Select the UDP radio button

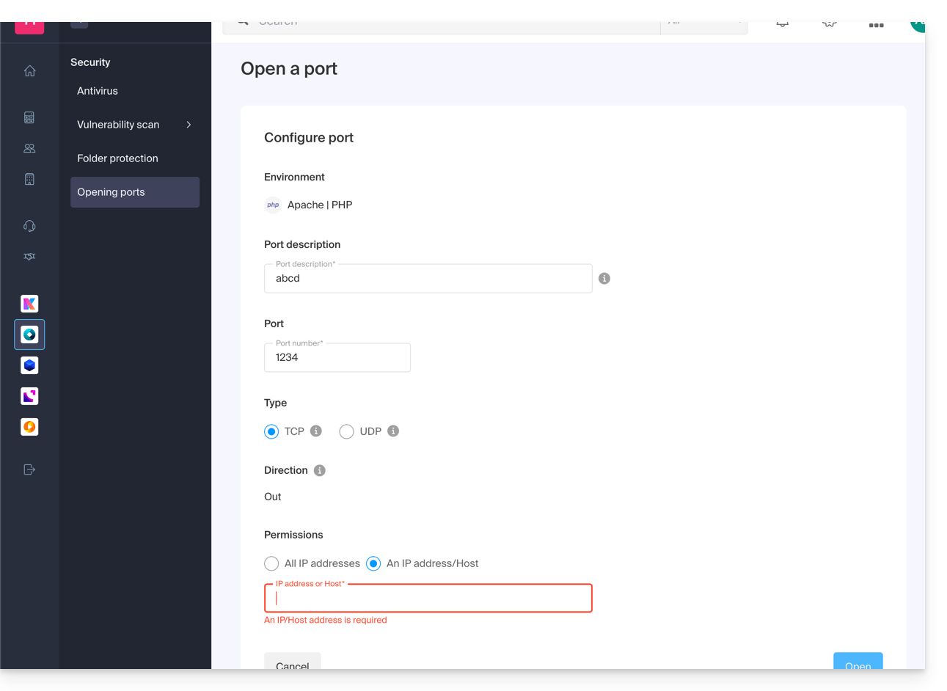(346, 431)
